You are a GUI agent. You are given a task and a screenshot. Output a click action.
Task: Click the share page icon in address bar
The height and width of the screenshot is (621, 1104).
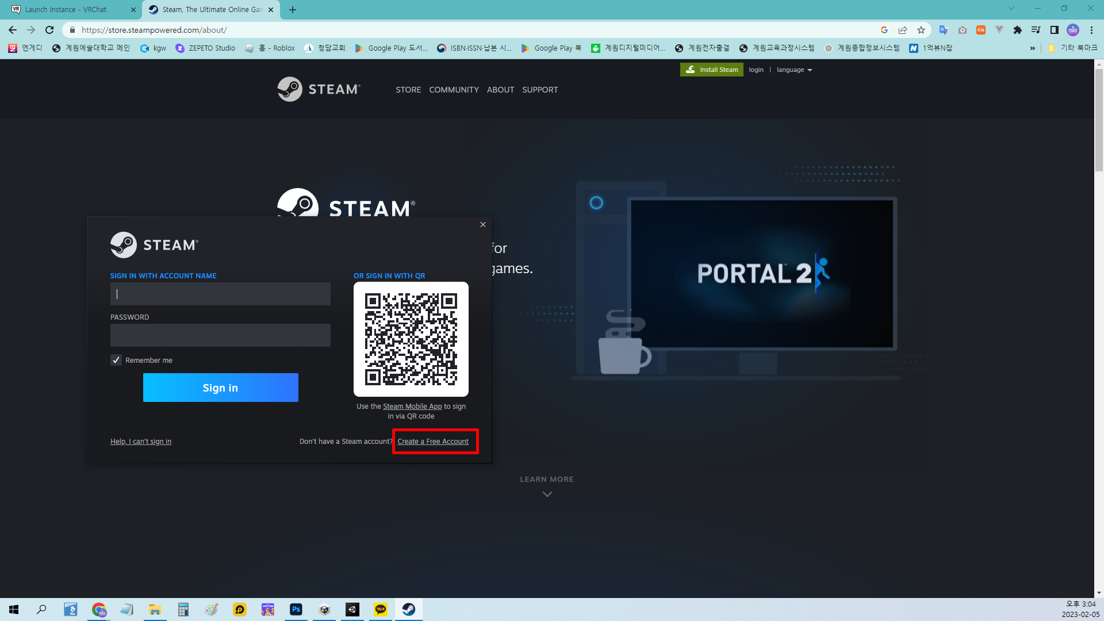[x=903, y=30]
